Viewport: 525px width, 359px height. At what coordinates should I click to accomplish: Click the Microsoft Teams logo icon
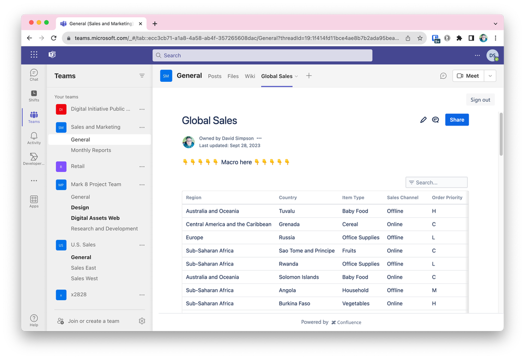(x=52, y=55)
